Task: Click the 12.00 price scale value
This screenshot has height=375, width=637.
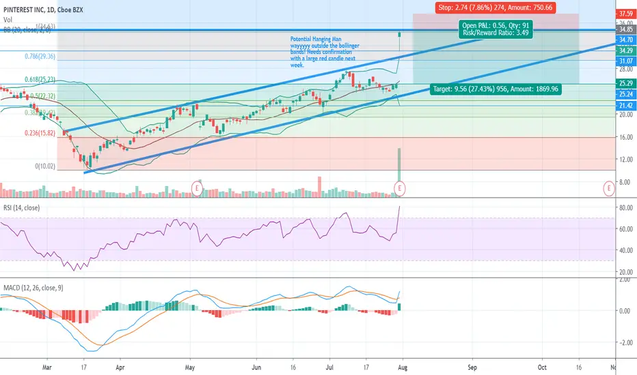Action: click(x=626, y=160)
